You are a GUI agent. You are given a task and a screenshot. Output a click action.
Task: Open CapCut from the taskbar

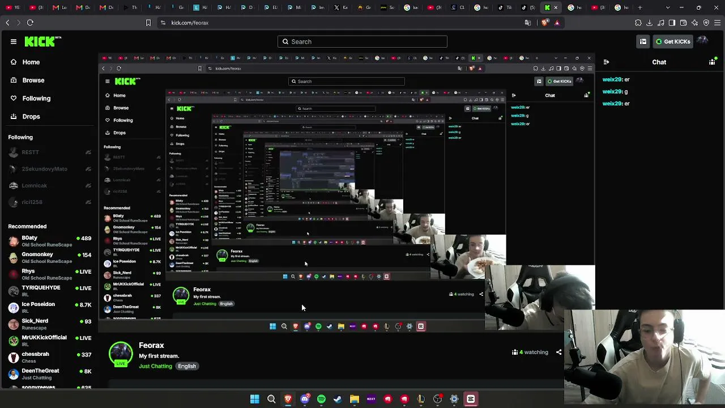coord(471,399)
